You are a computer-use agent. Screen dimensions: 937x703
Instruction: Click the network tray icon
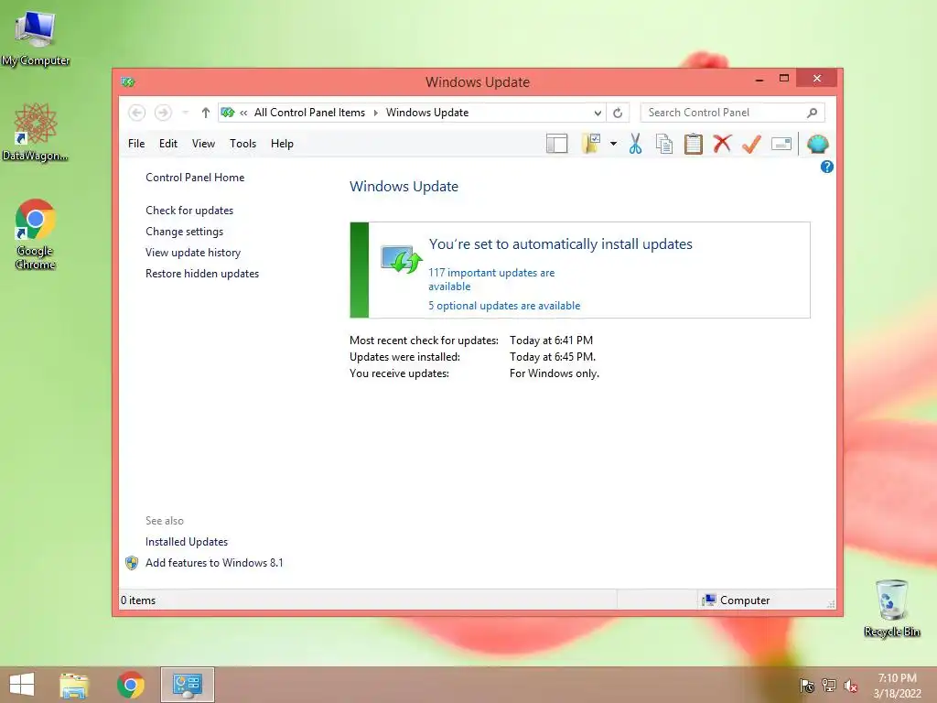tap(829, 685)
